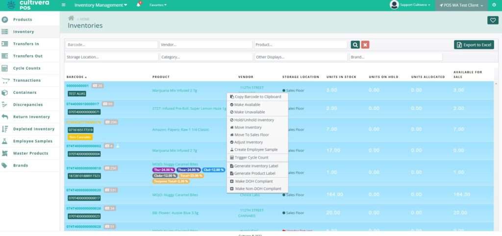Screen dimensions: 502x236
Task: Click the home icon in breadcrumb
Action: pyautogui.click(x=71, y=18)
